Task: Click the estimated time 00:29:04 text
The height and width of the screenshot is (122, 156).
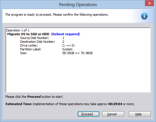Action: click(115, 104)
